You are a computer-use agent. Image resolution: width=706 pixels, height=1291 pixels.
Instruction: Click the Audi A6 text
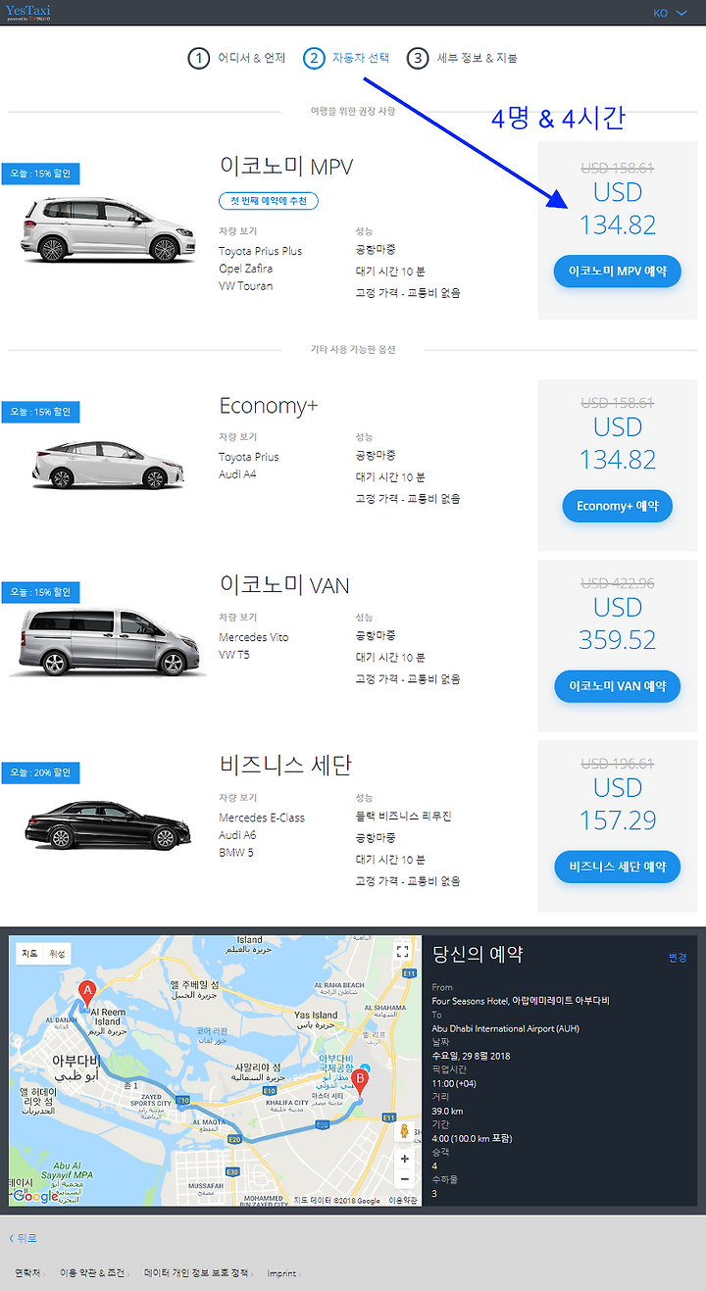tap(237, 835)
